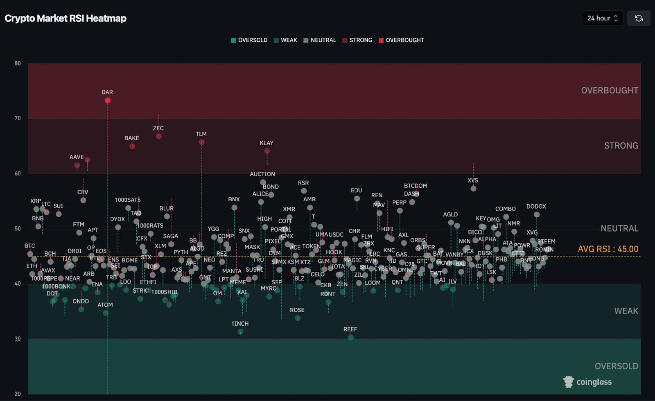Select the AUCTION data point
This screenshot has width=655, height=401.
[263, 182]
